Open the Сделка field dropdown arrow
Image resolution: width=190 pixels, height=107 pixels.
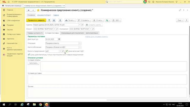coord(80,25)
